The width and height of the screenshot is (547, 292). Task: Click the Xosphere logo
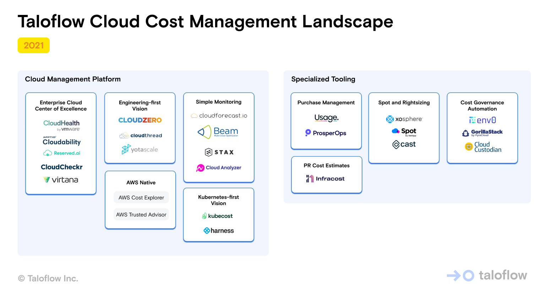pyautogui.click(x=404, y=119)
